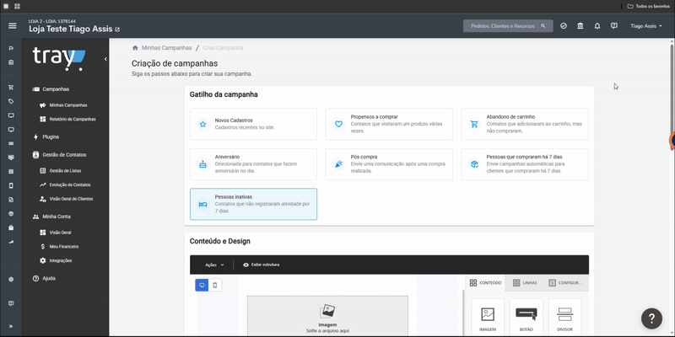This screenshot has height=337, width=675.
Task: Open the Minha Conta sidebar section
Action: coord(51,217)
